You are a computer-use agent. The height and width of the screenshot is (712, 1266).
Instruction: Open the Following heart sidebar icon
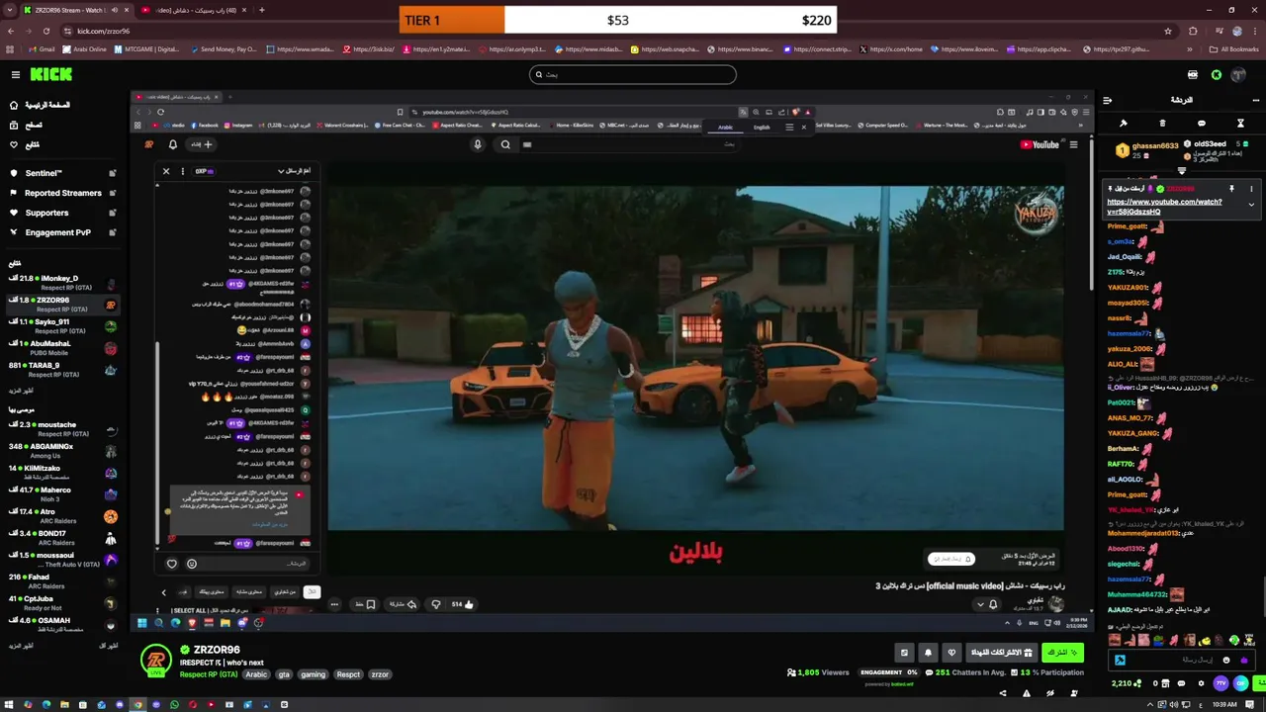pyautogui.click(x=14, y=144)
